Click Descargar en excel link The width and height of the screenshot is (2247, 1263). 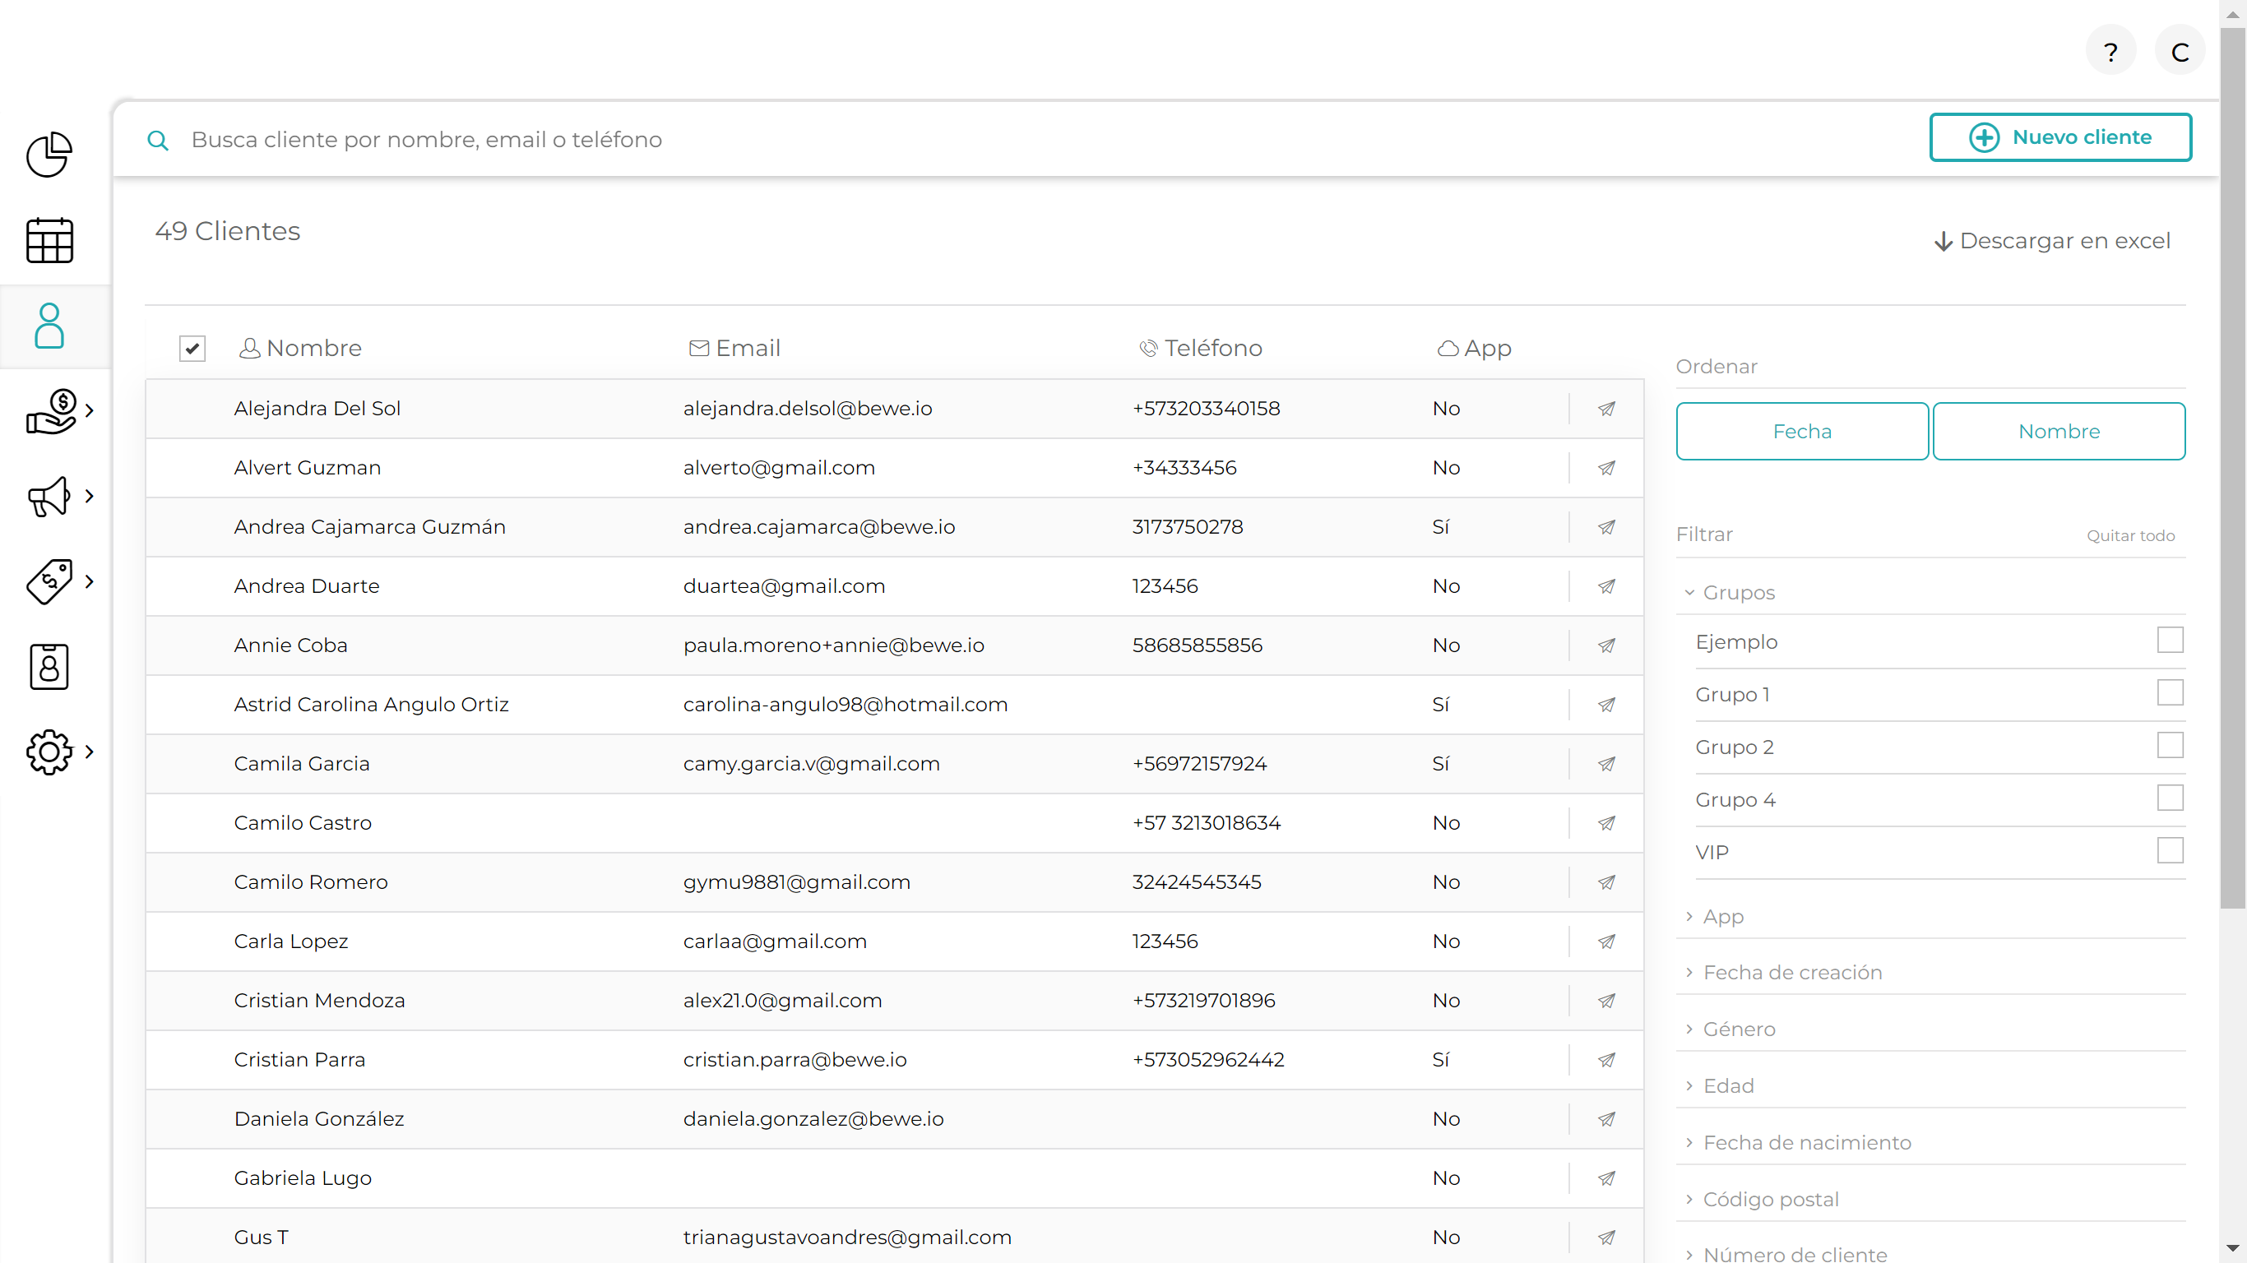coord(2051,241)
